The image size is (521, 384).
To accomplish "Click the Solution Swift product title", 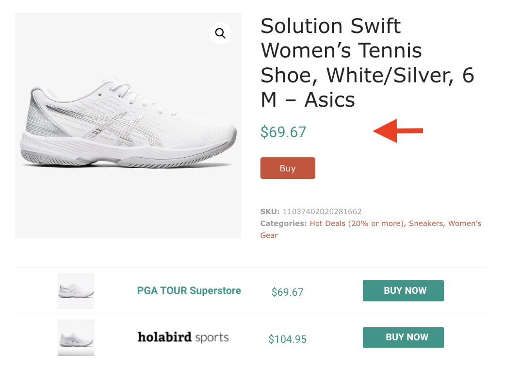I will coord(367,63).
